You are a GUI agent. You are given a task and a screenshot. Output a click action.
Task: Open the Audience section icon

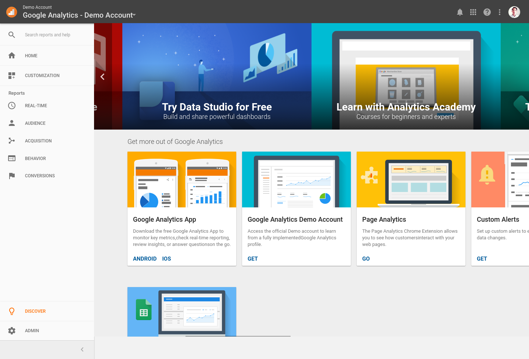(x=12, y=123)
